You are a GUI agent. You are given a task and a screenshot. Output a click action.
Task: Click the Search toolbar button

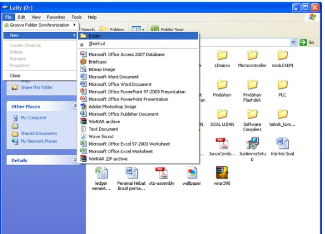pos(88,30)
